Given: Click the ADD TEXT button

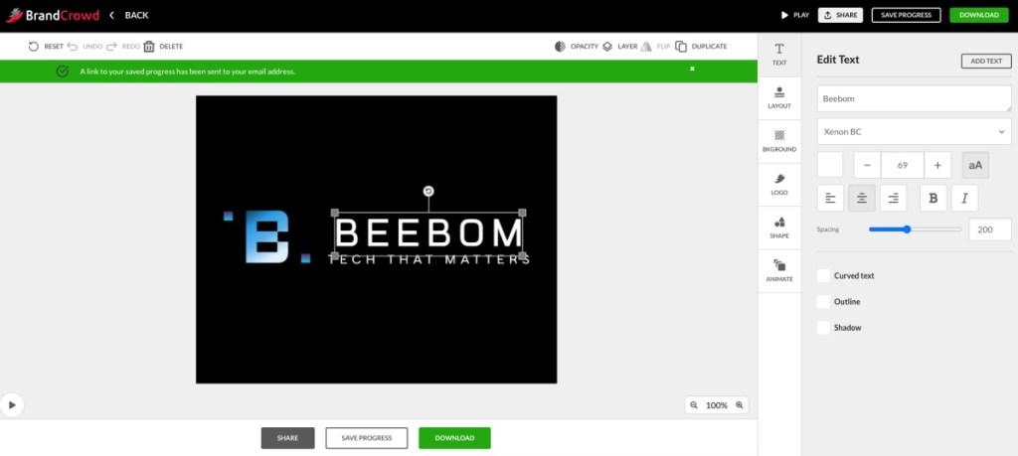Looking at the screenshot, I should pos(986,61).
